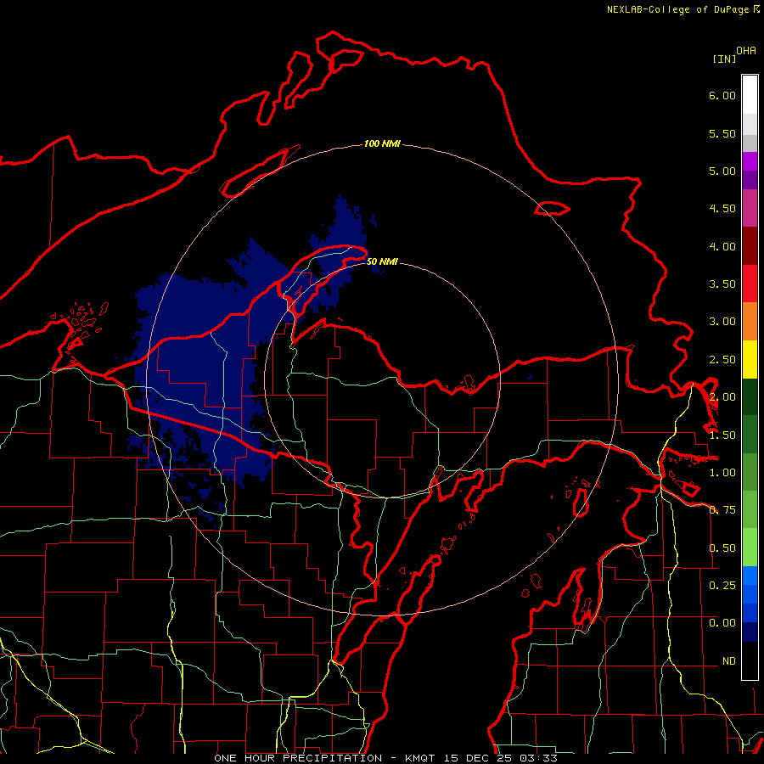Click the 4.00 legend value
Screen dimensions: 764x764
pyautogui.click(x=722, y=246)
